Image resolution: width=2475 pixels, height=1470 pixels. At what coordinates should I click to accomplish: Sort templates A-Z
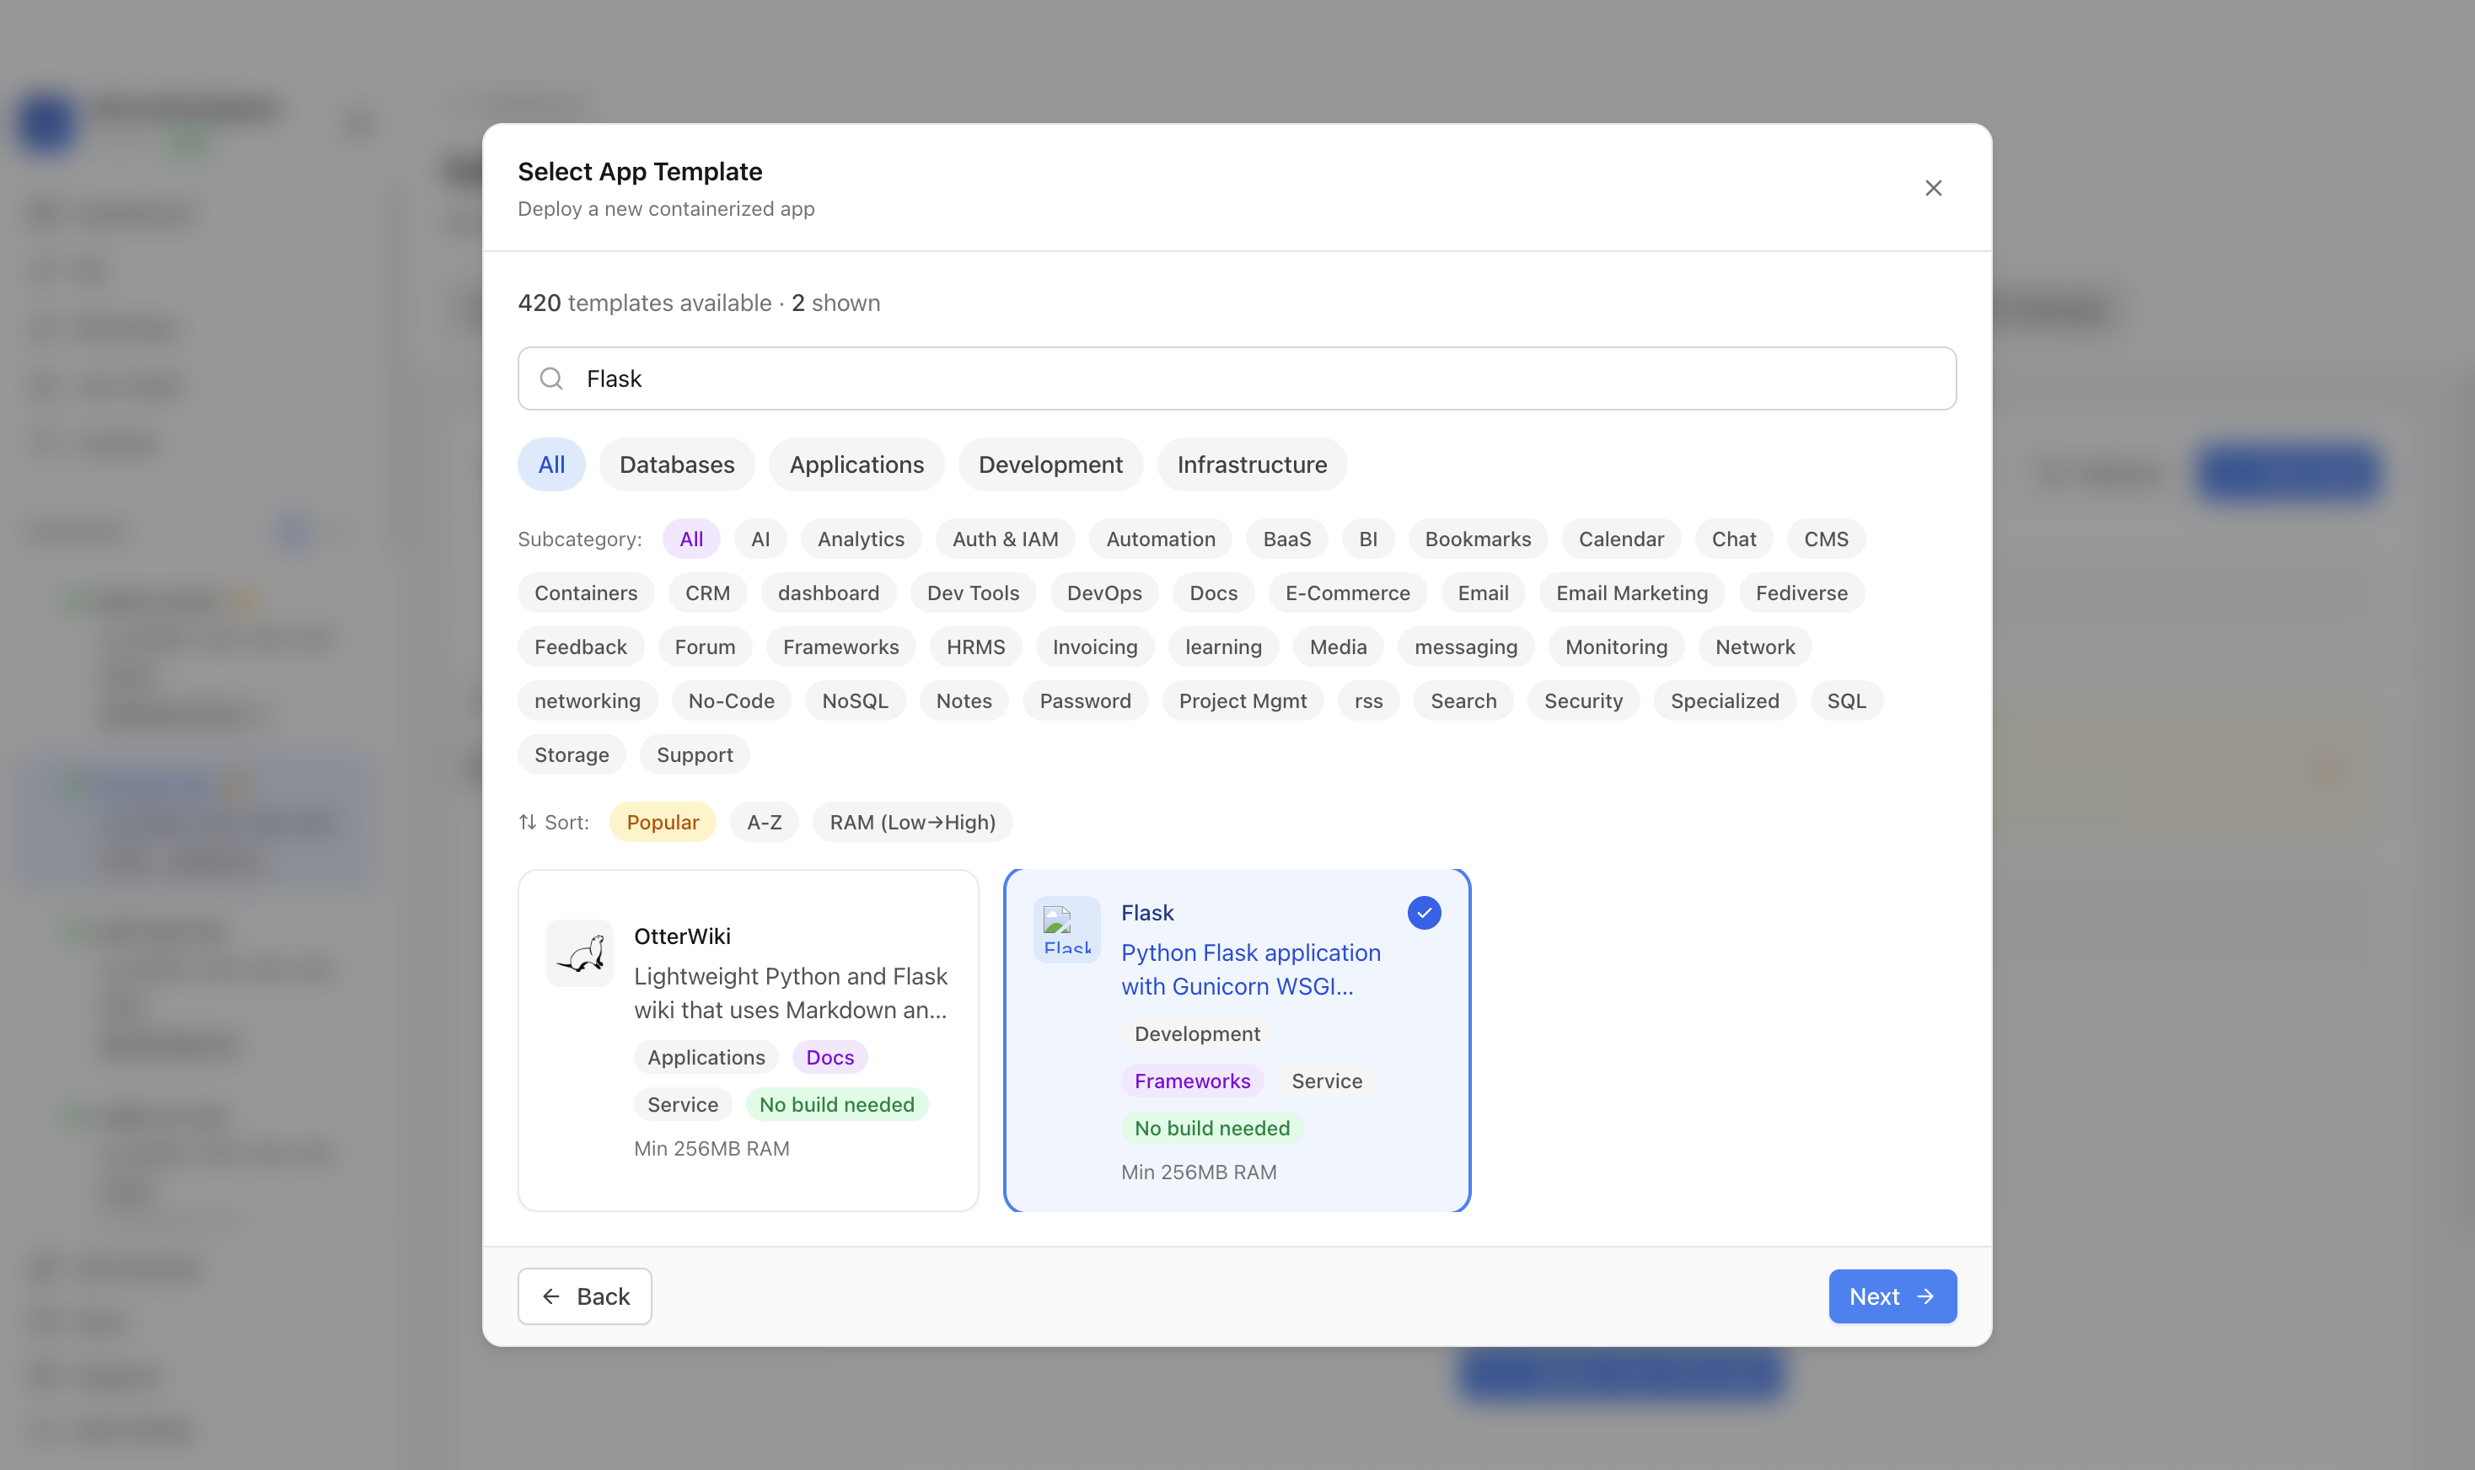coord(764,822)
